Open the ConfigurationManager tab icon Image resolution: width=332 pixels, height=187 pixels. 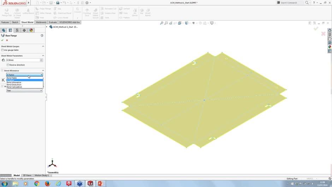pyautogui.click(x=17, y=30)
